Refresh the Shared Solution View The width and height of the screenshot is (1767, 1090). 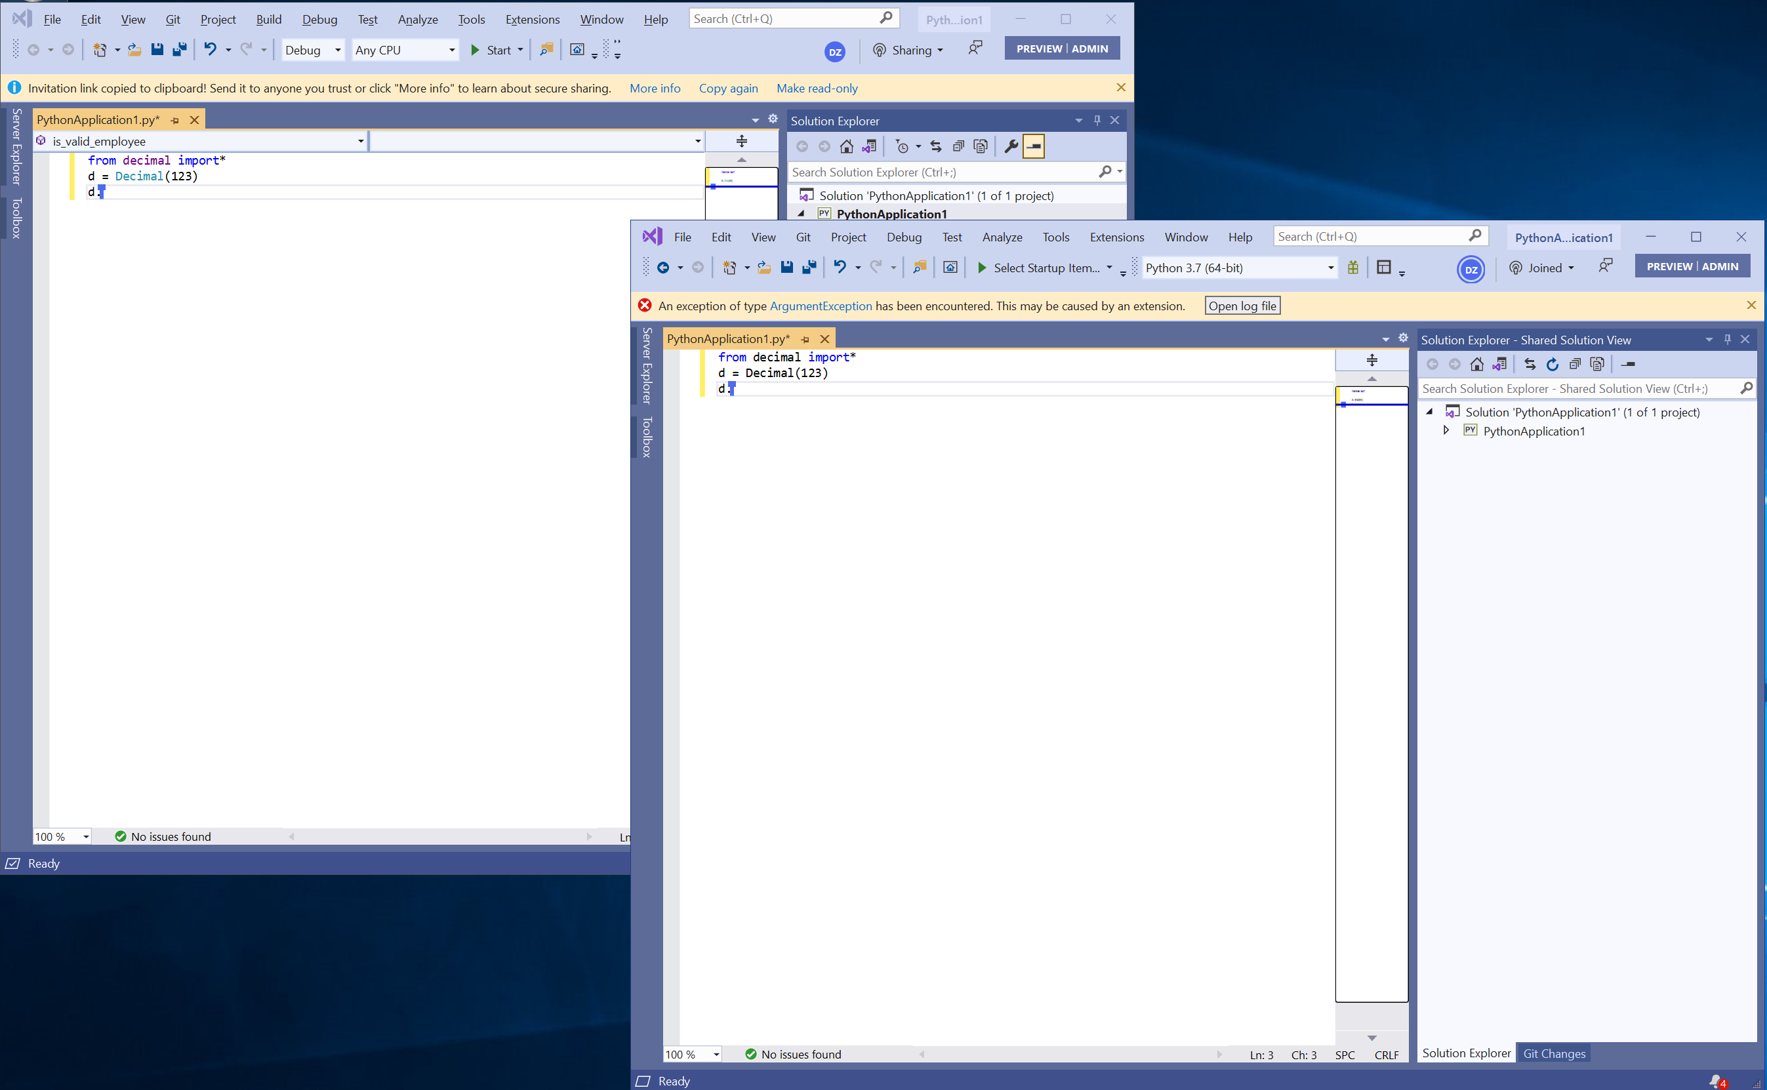click(x=1552, y=364)
